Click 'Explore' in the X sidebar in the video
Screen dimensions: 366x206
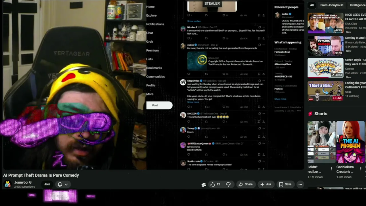152,15
